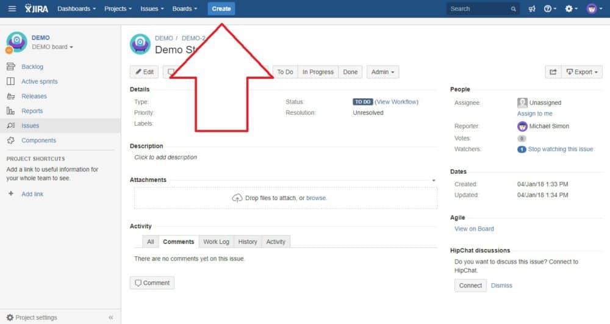Open the Export dropdown
Screen dimensions: 610x324
582,72
